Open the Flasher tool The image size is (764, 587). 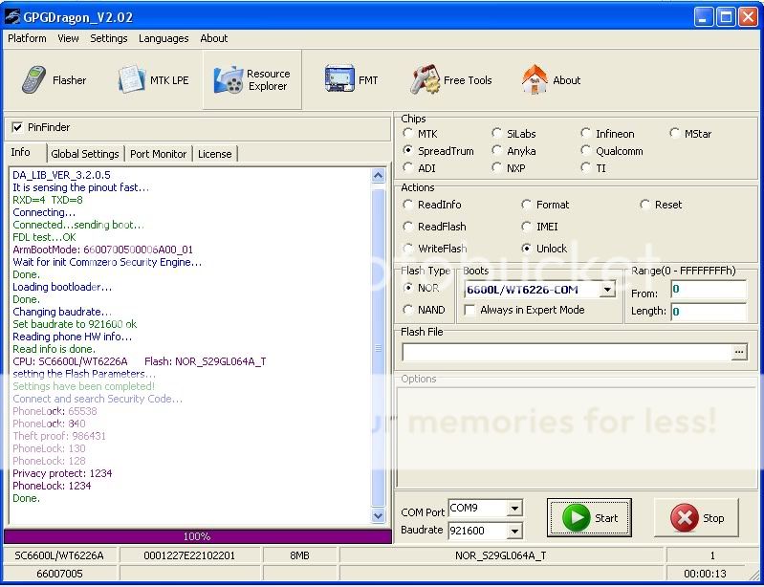point(54,80)
